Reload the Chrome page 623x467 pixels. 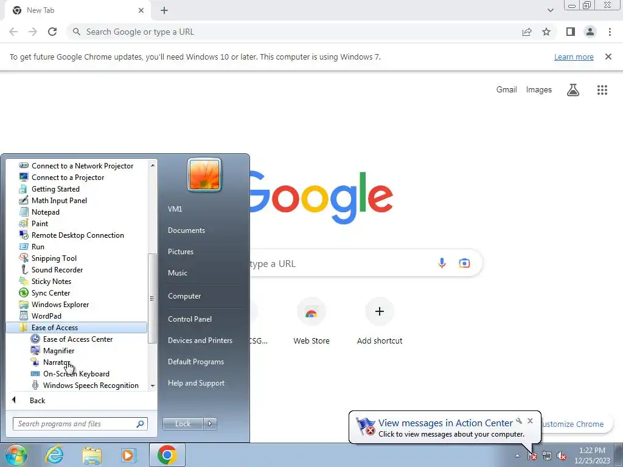tap(52, 32)
